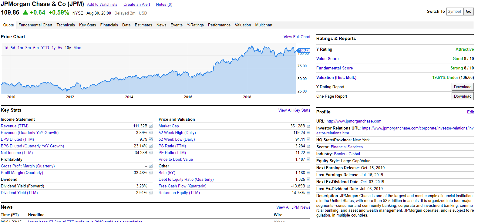478x222 pixels.
Task: Click Add to Watchlists link
Action: click(102, 5)
